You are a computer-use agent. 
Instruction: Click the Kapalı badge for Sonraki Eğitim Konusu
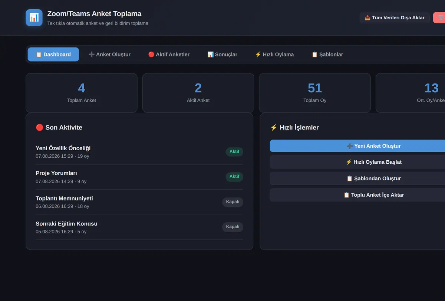pos(233,227)
